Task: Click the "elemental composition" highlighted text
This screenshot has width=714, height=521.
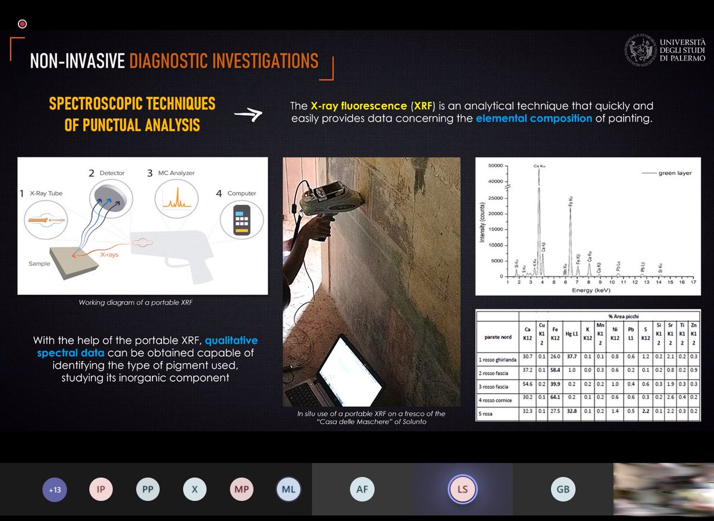Action: 534,118
